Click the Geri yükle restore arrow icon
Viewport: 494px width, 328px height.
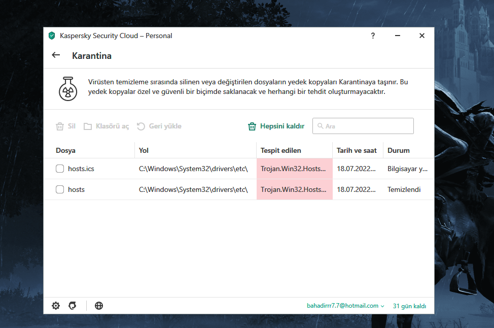click(x=141, y=126)
